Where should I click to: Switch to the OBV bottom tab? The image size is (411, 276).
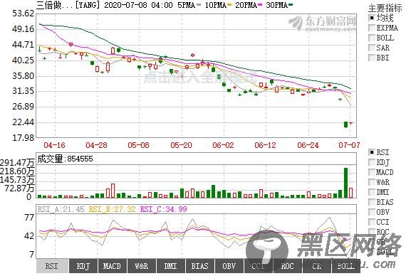point(229,266)
